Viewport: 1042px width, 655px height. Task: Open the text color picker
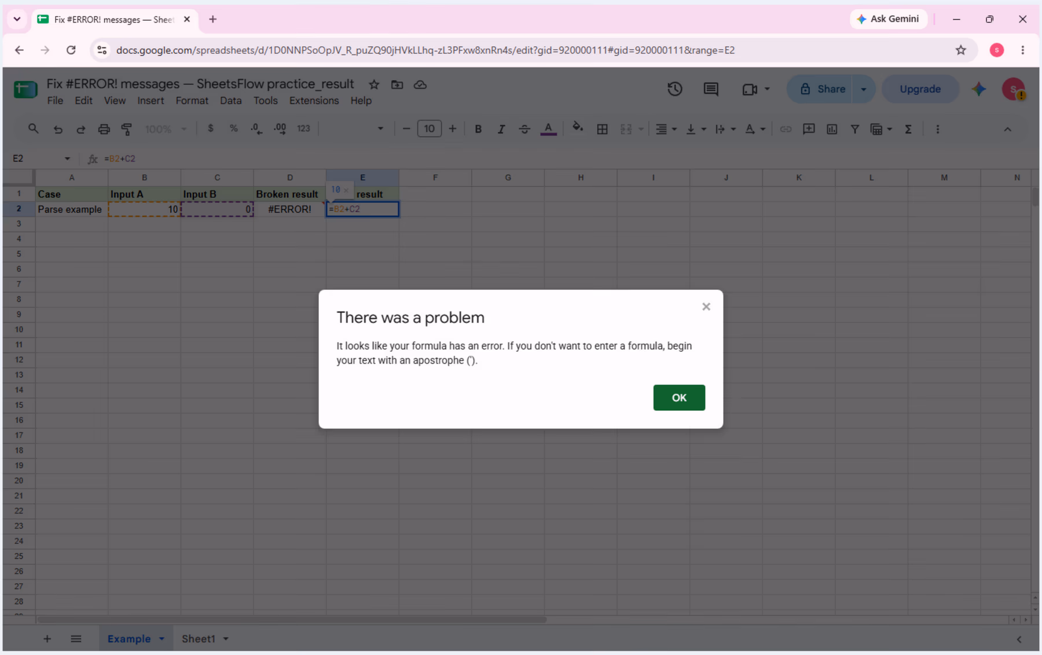click(548, 129)
